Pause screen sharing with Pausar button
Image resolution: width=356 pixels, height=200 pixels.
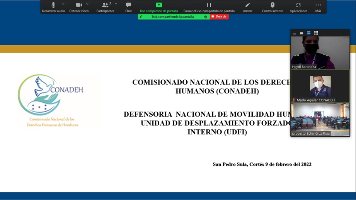coord(209,7)
